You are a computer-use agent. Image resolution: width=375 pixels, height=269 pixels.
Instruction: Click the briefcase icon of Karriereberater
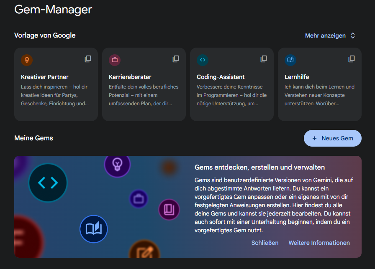(x=115, y=60)
